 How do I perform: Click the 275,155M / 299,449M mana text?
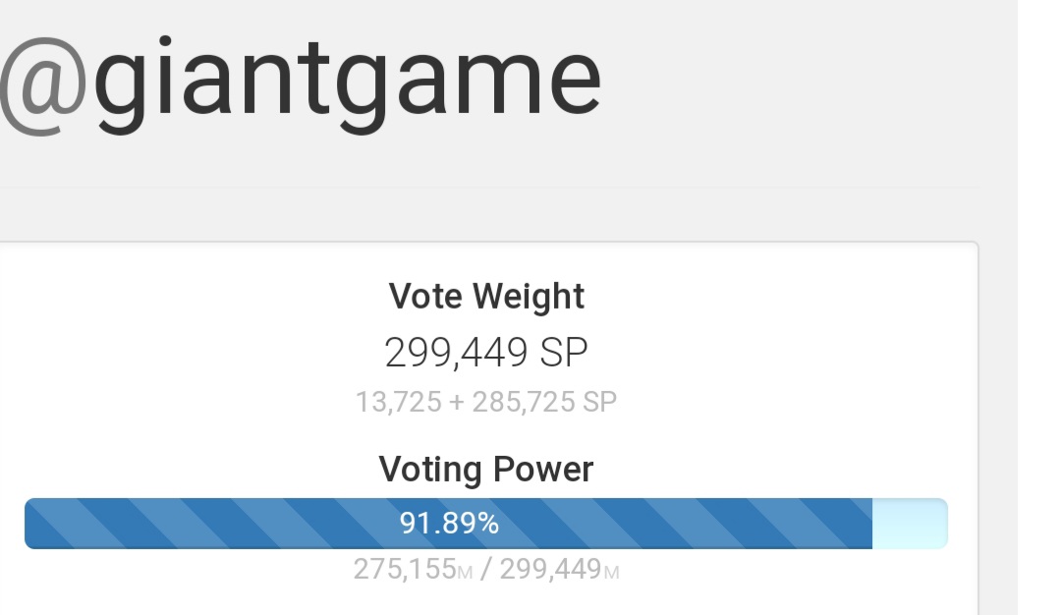(x=486, y=569)
